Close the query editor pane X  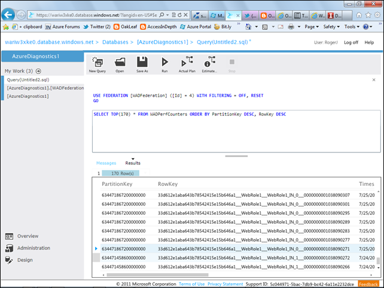click(x=374, y=80)
